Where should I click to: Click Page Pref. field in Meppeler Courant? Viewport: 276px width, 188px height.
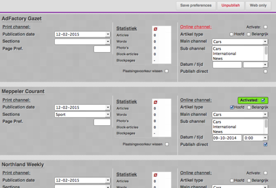click(x=102, y=122)
